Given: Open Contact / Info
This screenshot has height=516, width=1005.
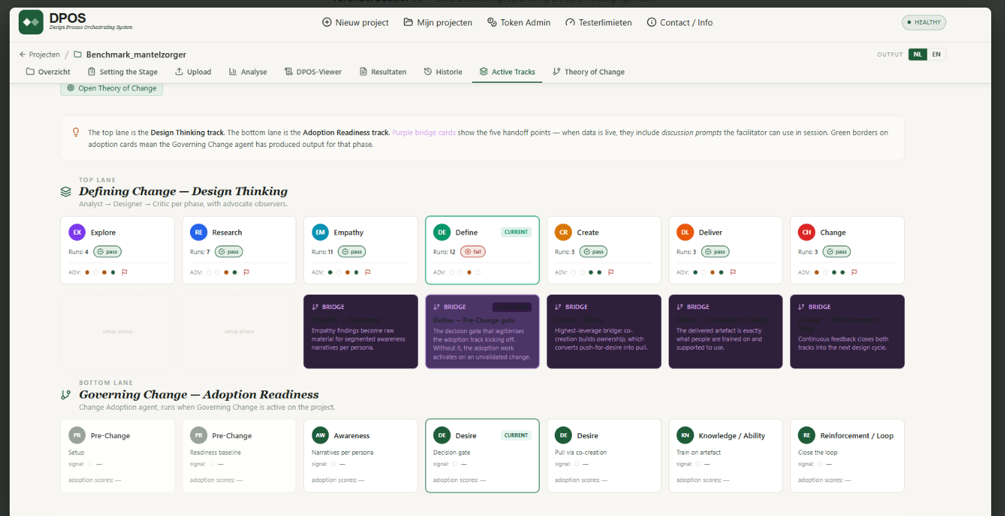Looking at the screenshot, I should pyautogui.click(x=680, y=23).
